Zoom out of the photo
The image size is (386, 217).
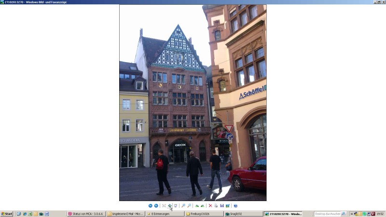(189, 206)
